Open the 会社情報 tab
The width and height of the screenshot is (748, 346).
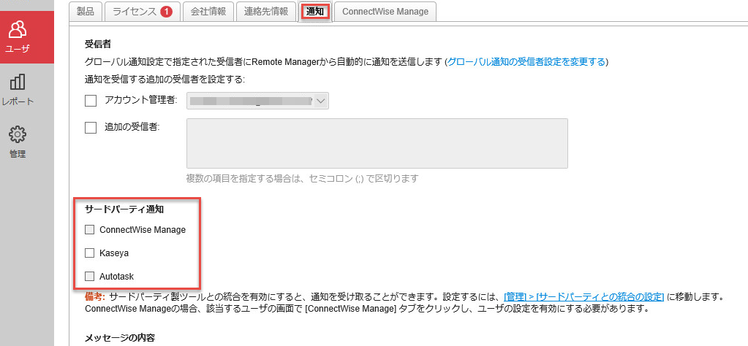coord(208,12)
